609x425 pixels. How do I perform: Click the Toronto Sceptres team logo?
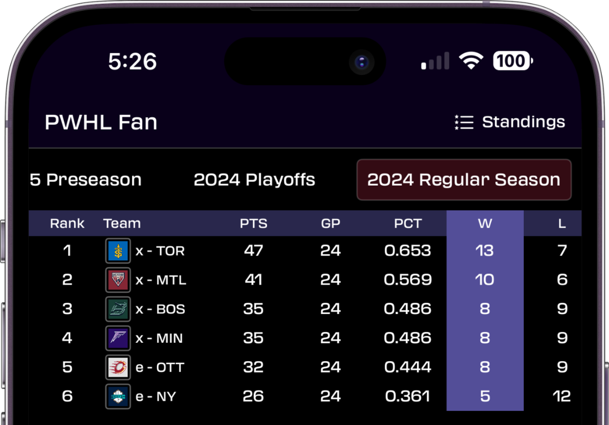(x=118, y=251)
